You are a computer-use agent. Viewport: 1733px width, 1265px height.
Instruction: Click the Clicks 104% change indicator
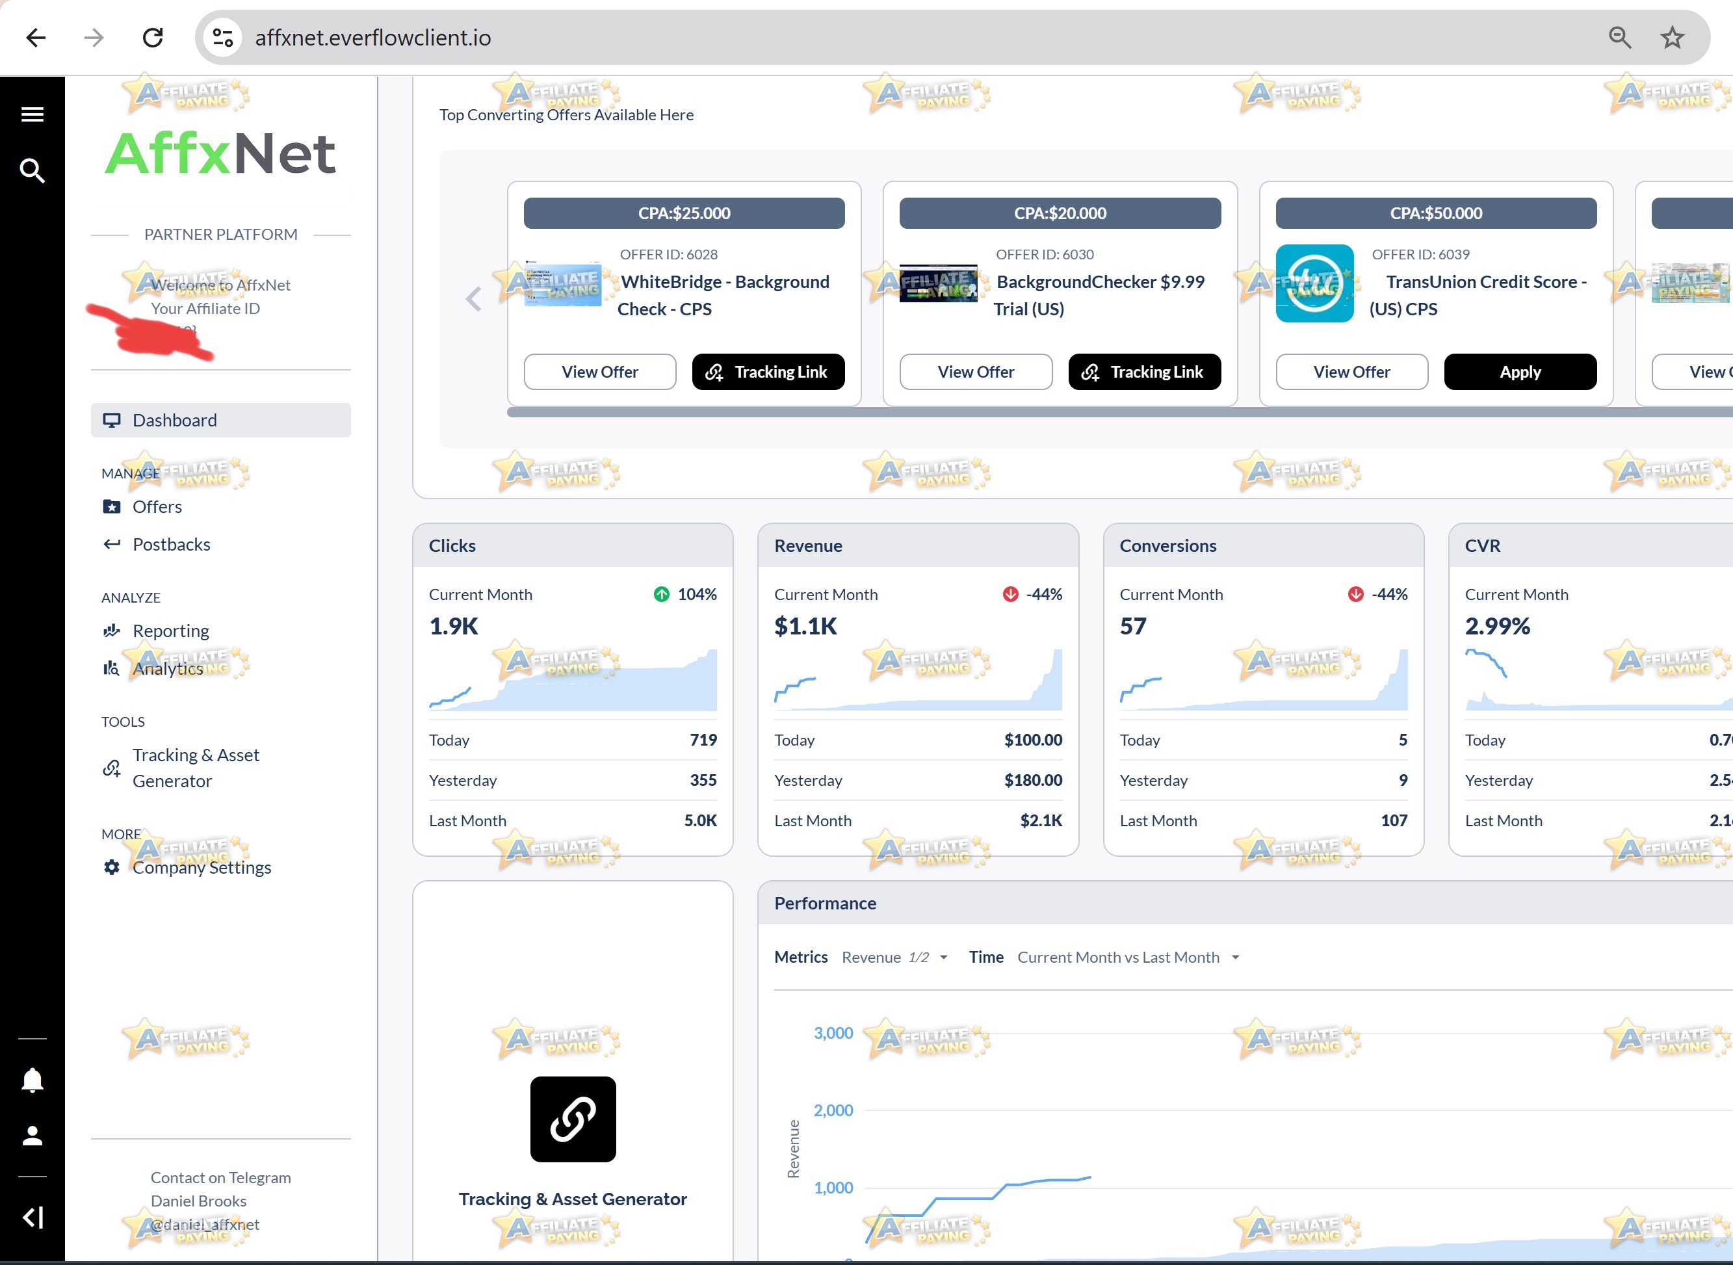coord(685,594)
